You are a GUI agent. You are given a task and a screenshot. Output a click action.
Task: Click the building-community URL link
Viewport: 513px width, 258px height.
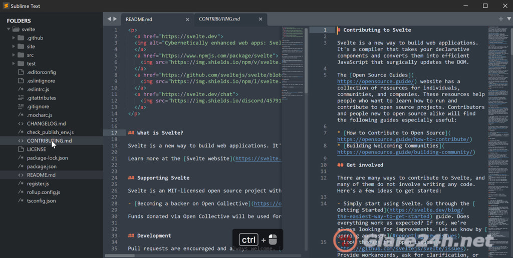click(x=406, y=152)
